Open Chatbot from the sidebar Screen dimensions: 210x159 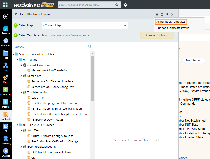click(x=6, y=153)
